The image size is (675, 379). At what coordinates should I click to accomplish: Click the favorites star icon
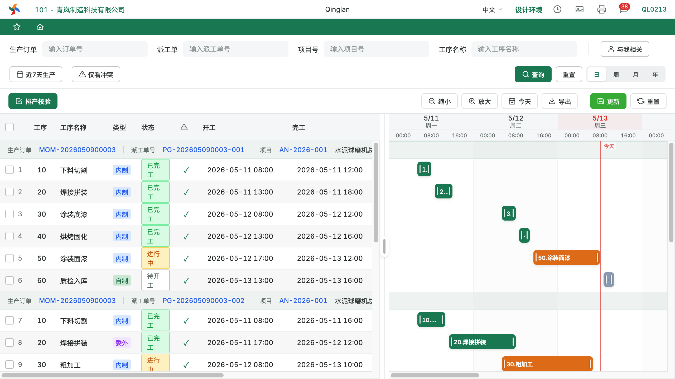pos(17,27)
